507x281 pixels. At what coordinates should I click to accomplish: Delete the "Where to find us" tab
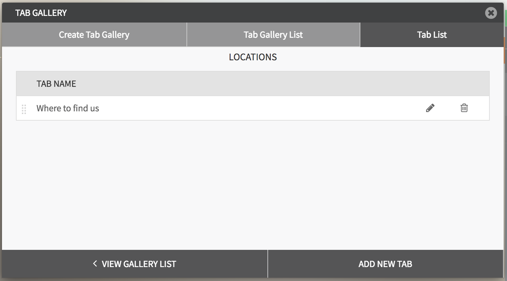coord(464,108)
